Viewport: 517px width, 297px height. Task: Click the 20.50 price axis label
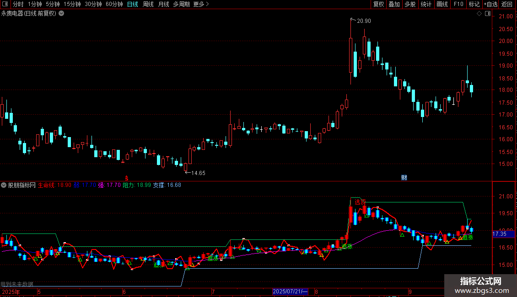pos(506,29)
